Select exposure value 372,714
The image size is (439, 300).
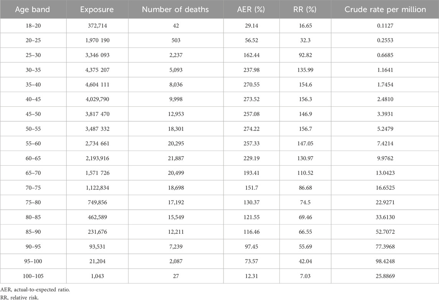97,26
